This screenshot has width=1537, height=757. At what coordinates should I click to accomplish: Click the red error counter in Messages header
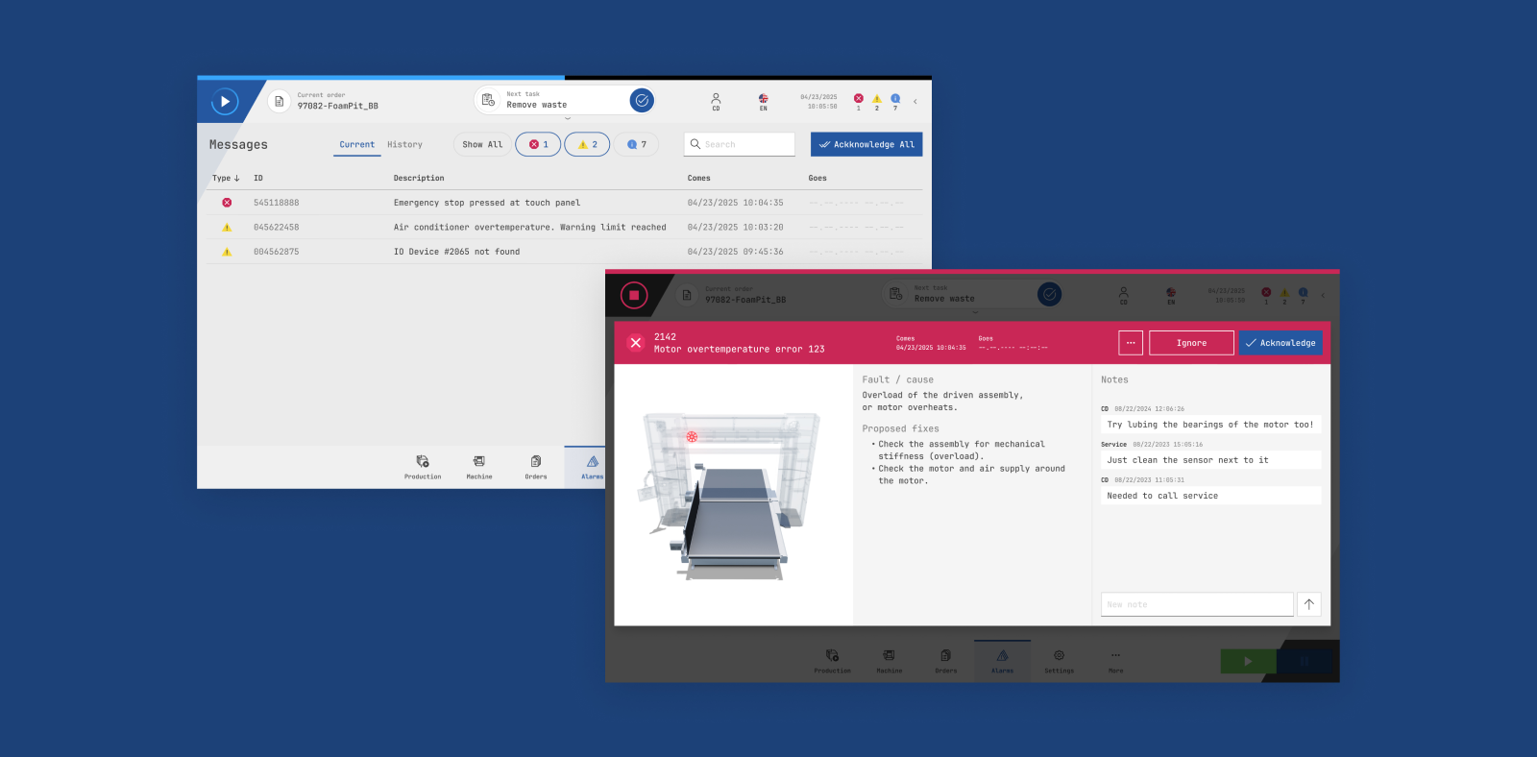(859, 99)
